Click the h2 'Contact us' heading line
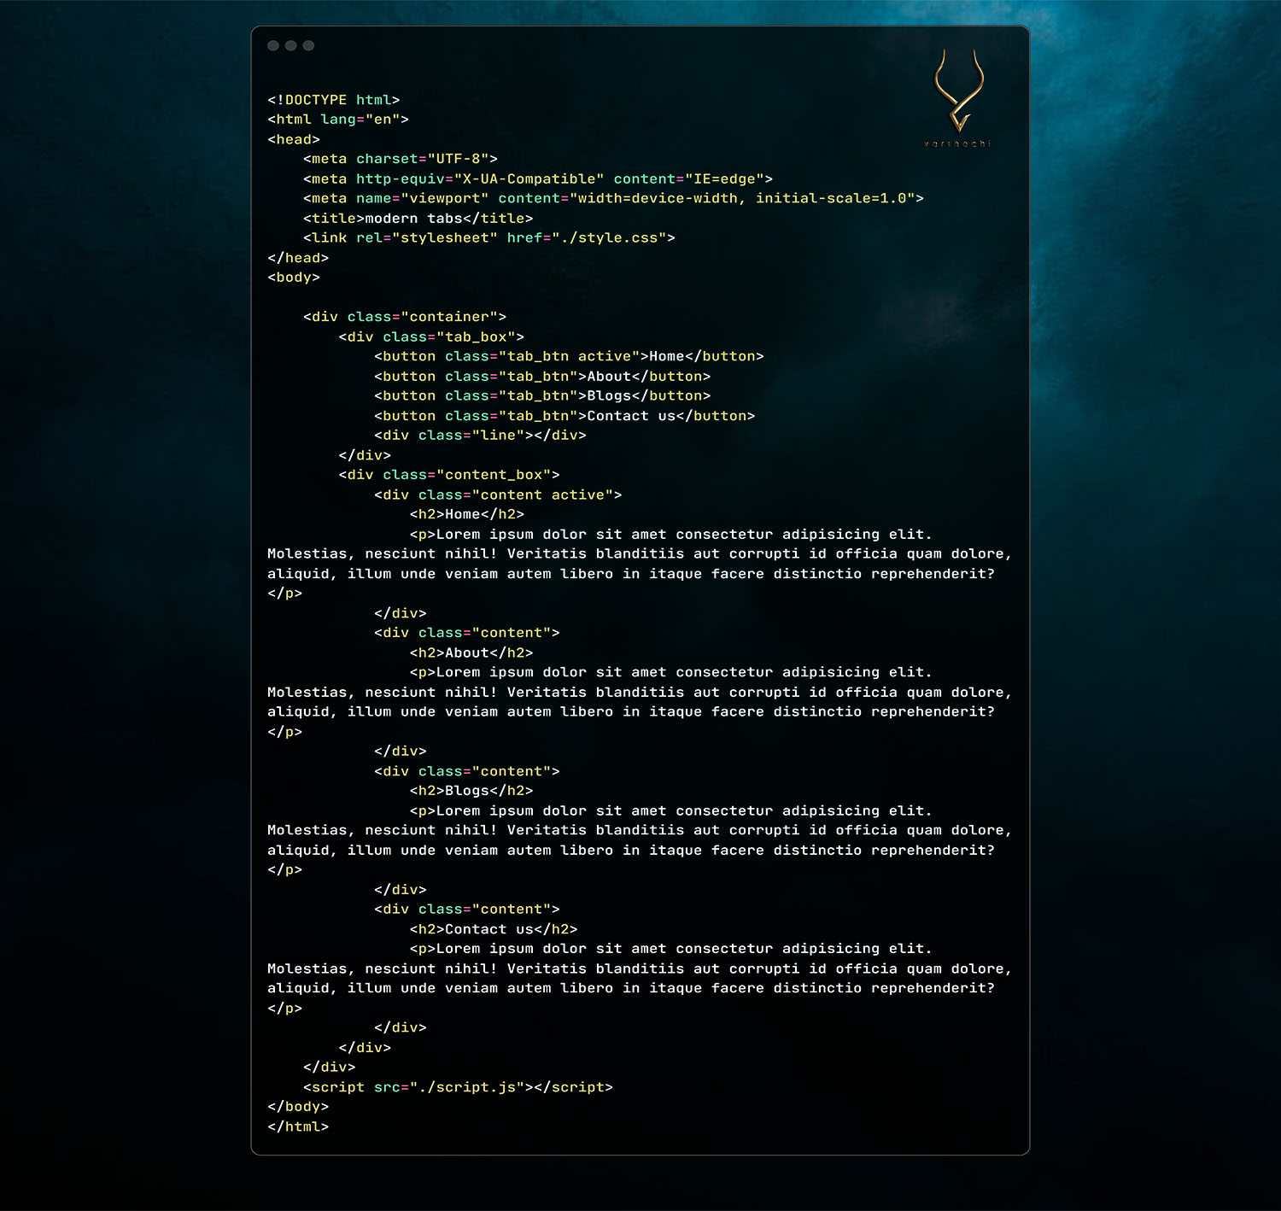This screenshot has width=1281, height=1211. pyautogui.click(x=493, y=929)
